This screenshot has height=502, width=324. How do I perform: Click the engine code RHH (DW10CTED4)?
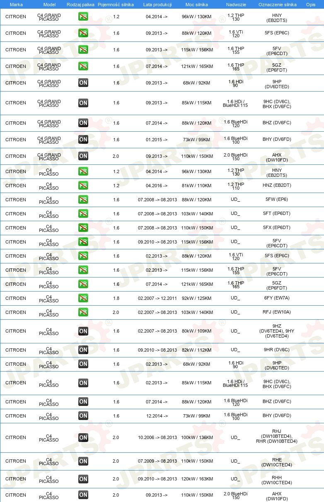pyautogui.click(x=277, y=479)
